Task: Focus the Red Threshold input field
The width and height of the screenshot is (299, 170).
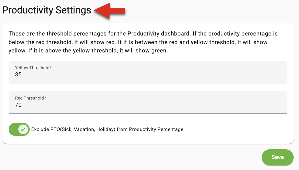Action: coord(148,102)
